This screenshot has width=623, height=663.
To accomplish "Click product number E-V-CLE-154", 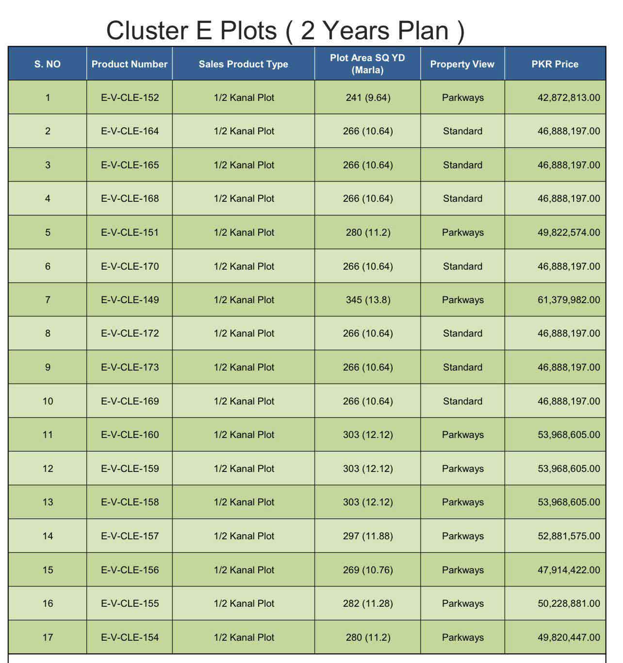I will point(130,637).
